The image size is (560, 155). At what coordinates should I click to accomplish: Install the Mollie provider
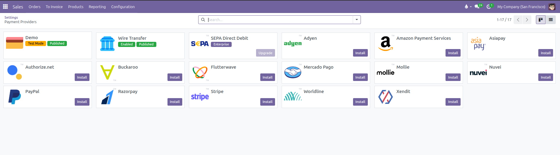pos(453,77)
